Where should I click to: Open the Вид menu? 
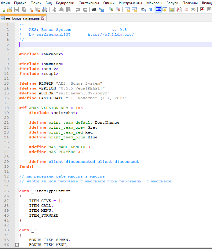(x=49, y=3)
